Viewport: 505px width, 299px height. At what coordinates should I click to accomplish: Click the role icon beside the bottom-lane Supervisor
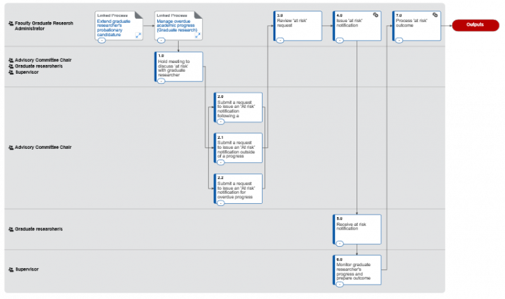tap(11, 270)
